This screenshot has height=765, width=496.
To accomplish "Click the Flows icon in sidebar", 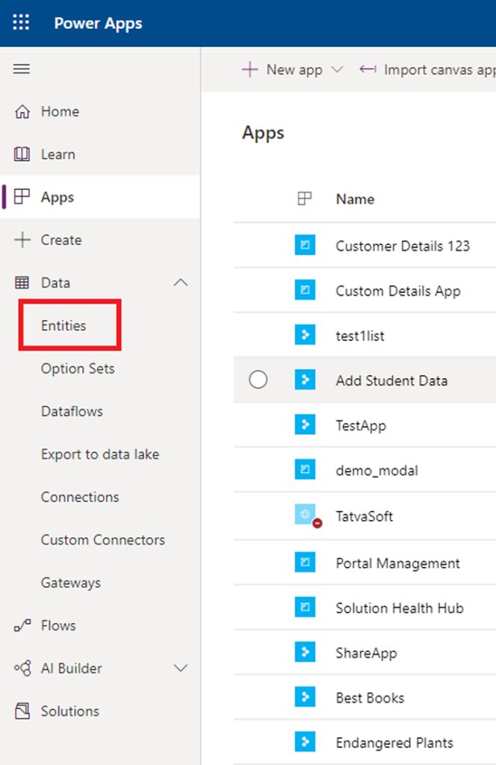I will (x=22, y=625).
